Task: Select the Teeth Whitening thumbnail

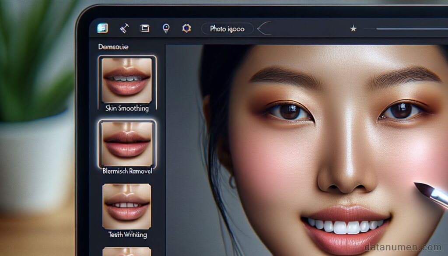Action: click(126, 206)
